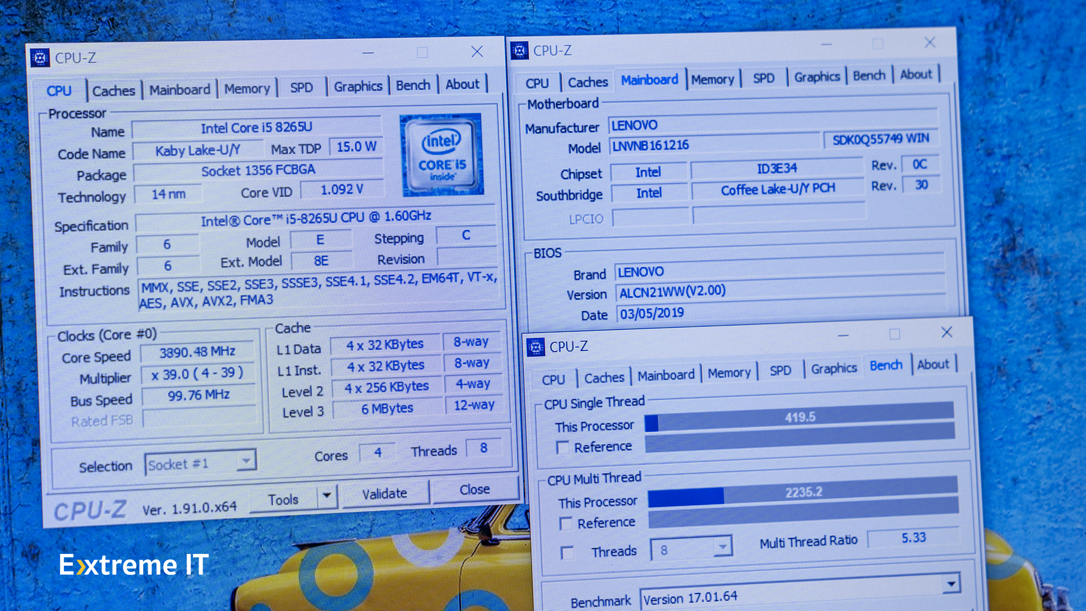The height and width of the screenshot is (611, 1086).
Task: Click the CPU-Z app icon in CPU window title bar
Action: click(x=40, y=58)
